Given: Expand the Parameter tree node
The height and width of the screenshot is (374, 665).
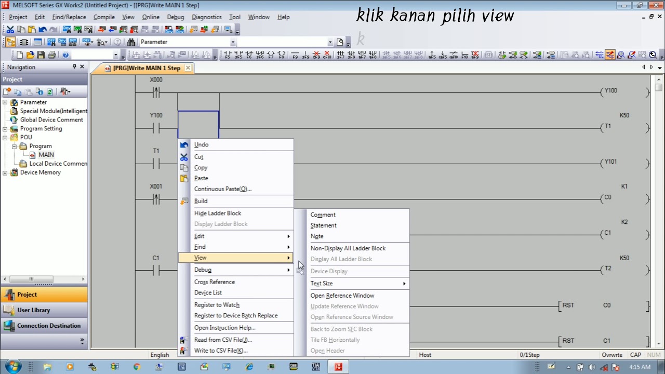Looking at the screenshot, I should [x=5, y=102].
